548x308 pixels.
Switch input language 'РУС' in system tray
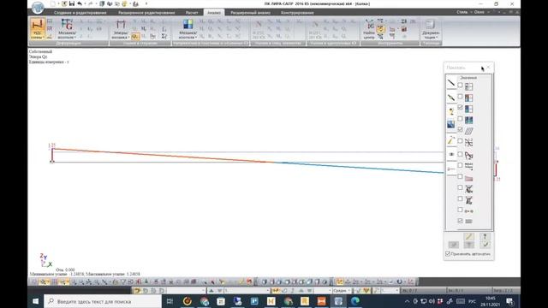(472, 301)
